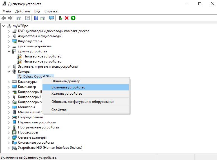This screenshot has width=217, height=160.
Task: Select the Системные устройства row
Action: click(x=36, y=143)
